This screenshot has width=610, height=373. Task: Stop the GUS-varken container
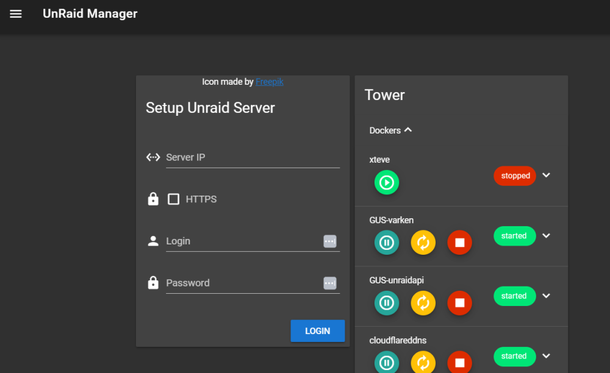click(459, 243)
